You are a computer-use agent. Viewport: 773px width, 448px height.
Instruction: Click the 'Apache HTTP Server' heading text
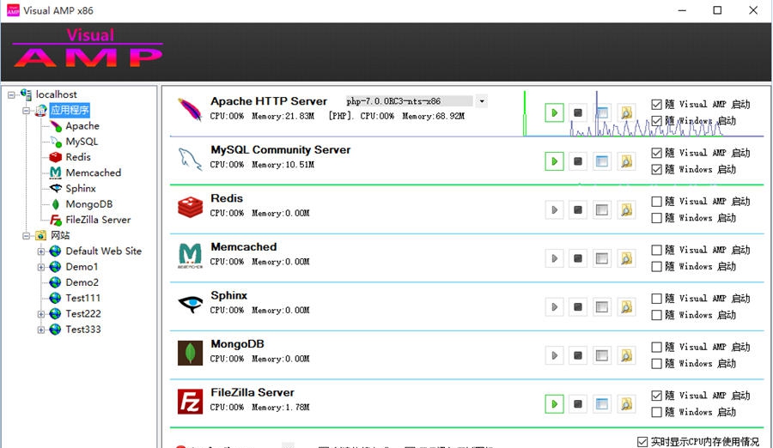(269, 101)
